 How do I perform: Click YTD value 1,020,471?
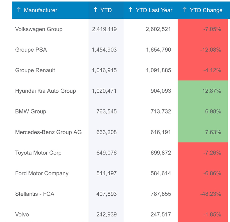(x=104, y=91)
